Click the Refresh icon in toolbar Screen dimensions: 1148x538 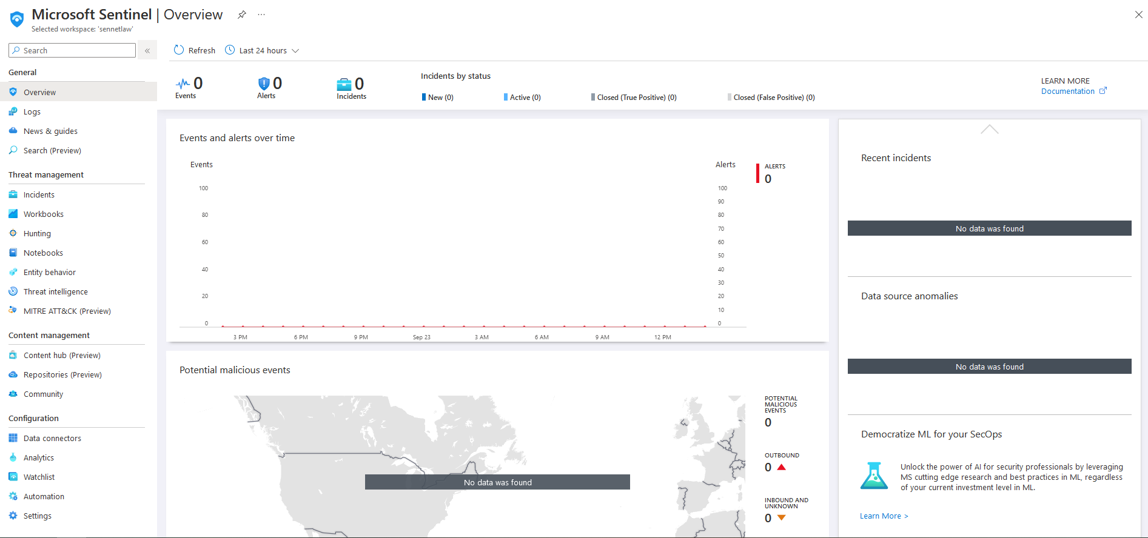(179, 50)
